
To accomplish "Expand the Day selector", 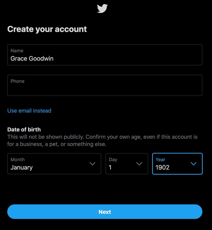I will pyautogui.click(x=126, y=164).
